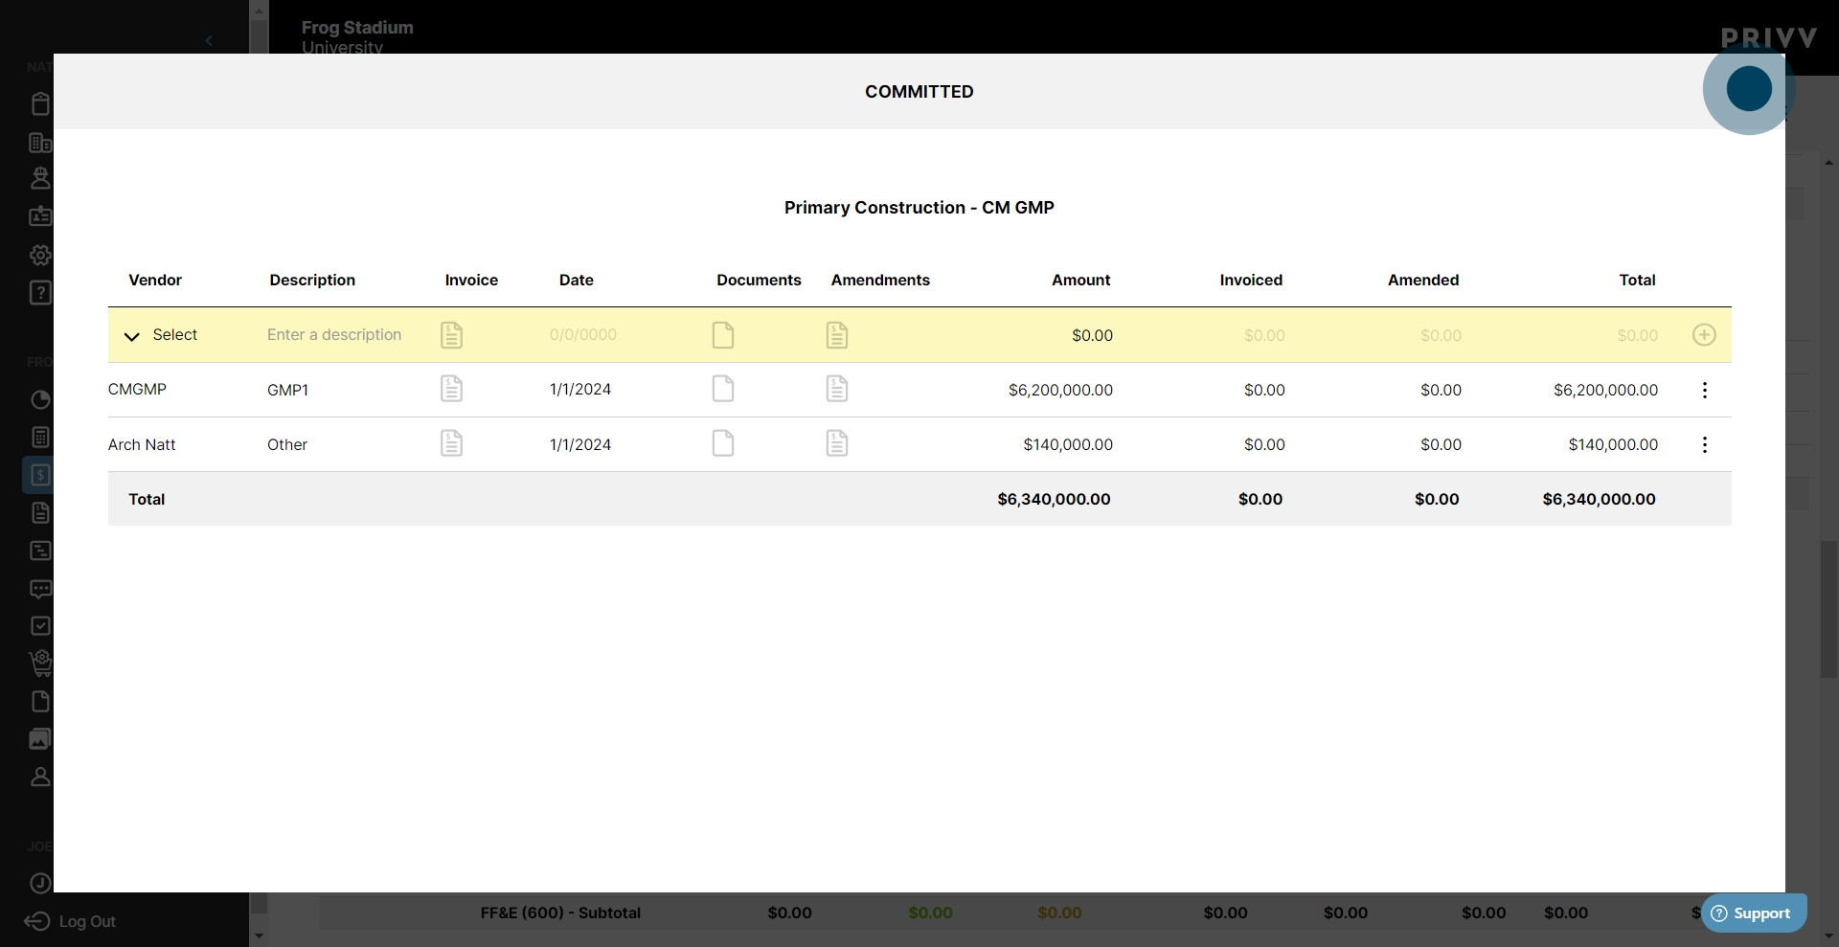Open documents icon for CMGMP row
Screen dimensions: 1839x947
click(723, 389)
